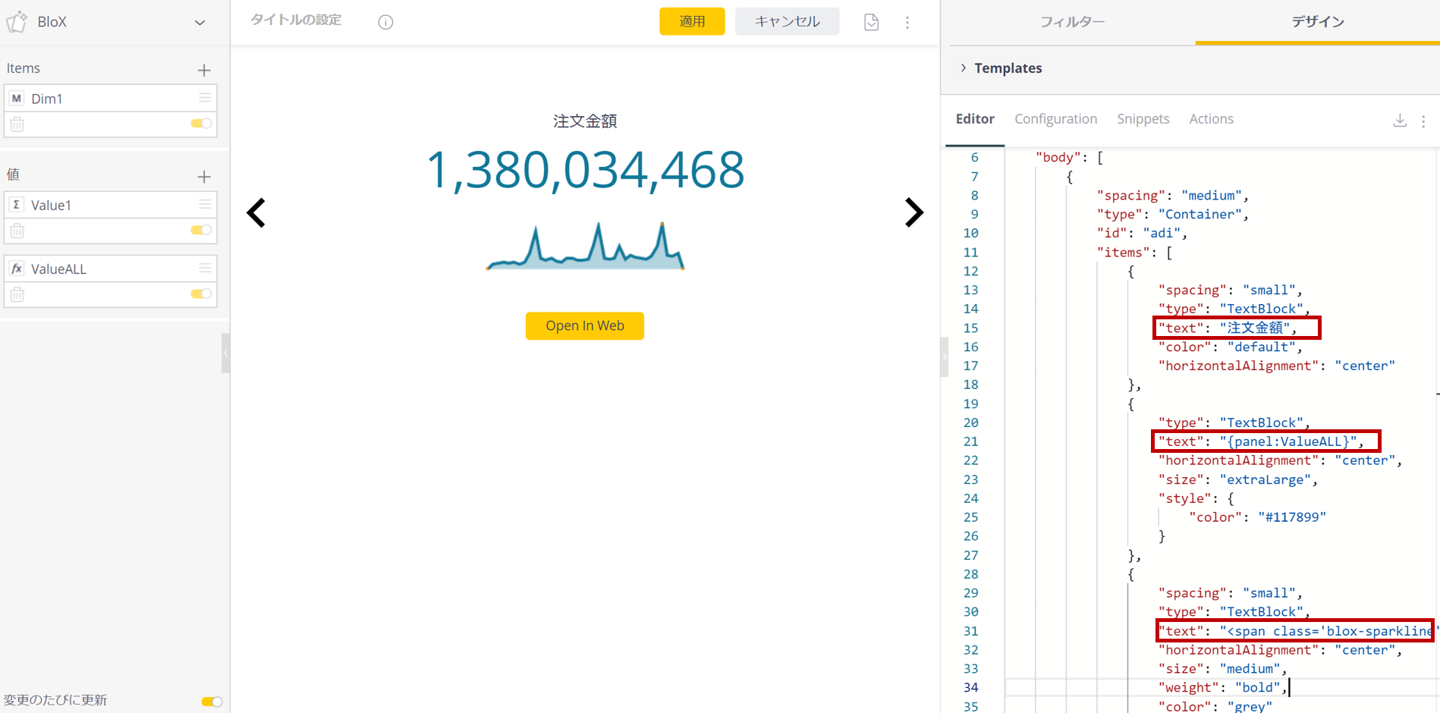The image size is (1440, 713).
Task: Add a new item in Items section
Action: (x=203, y=71)
